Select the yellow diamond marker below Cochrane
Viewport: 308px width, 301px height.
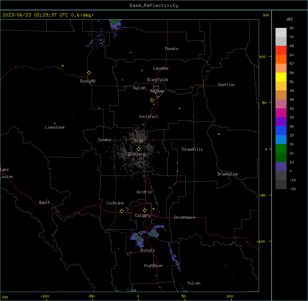[121, 211]
